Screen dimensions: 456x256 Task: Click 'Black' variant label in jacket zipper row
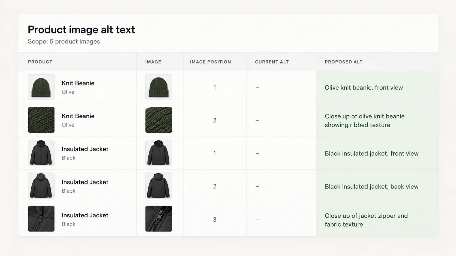click(x=68, y=224)
